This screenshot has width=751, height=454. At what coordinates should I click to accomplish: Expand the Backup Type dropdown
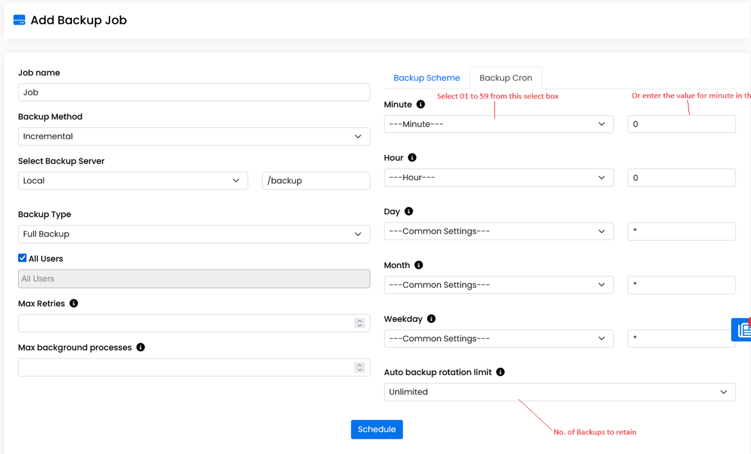point(193,234)
